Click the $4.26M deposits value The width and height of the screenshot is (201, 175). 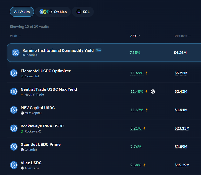pos(180,53)
